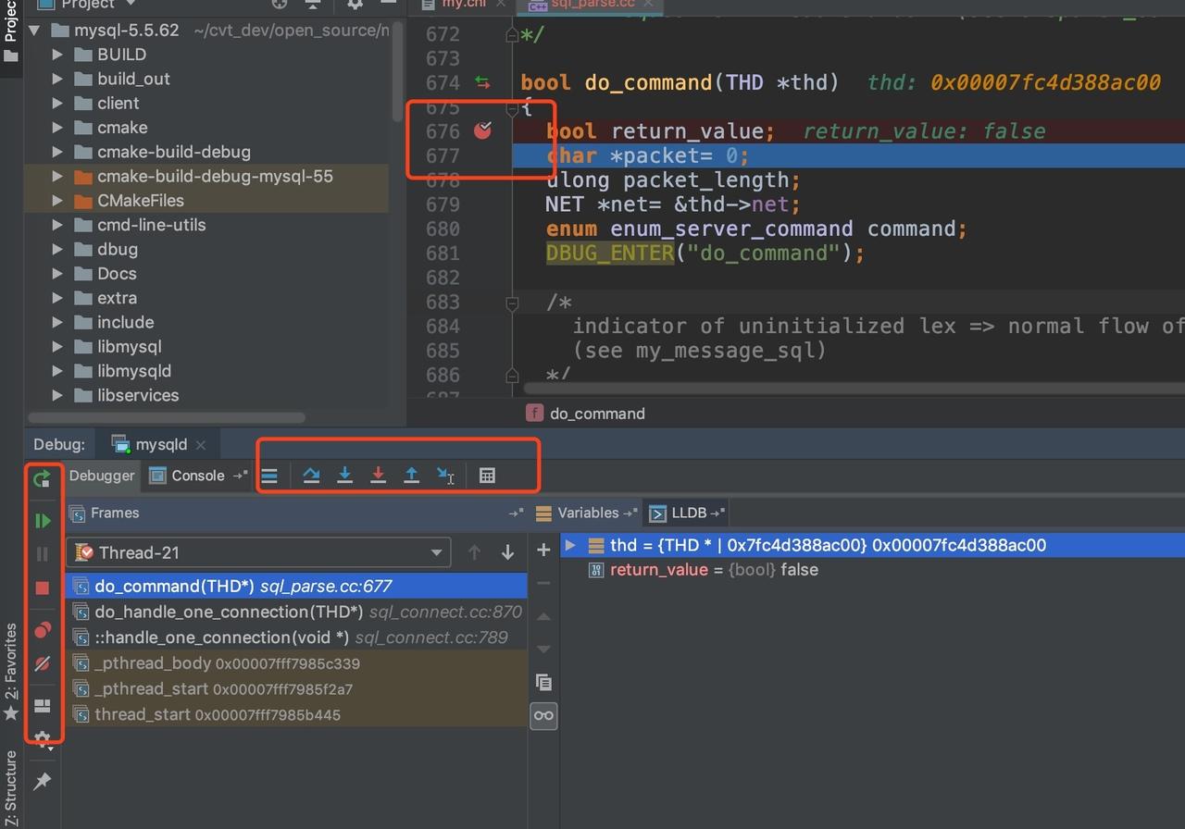Open the 2: Favorites tool window
The width and height of the screenshot is (1185, 829).
pos(11,672)
